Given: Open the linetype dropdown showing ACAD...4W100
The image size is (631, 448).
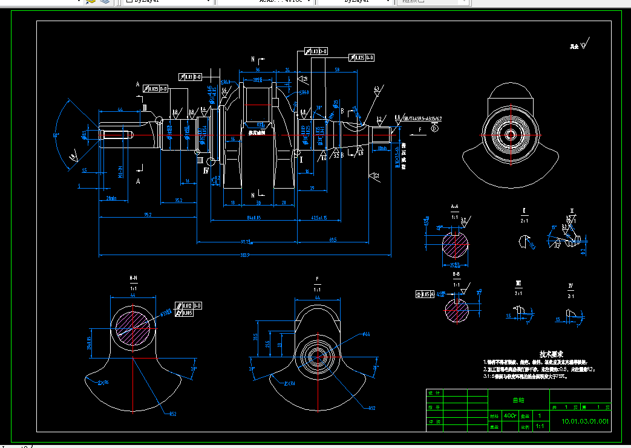Looking at the screenshot, I should click(265, 1).
